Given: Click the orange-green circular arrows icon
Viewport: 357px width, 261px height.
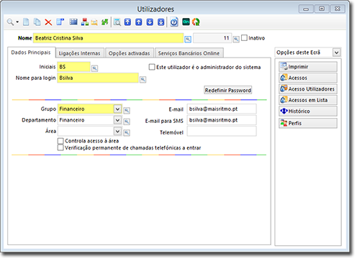Looking at the screenshot, I should (x=196, y=22).
